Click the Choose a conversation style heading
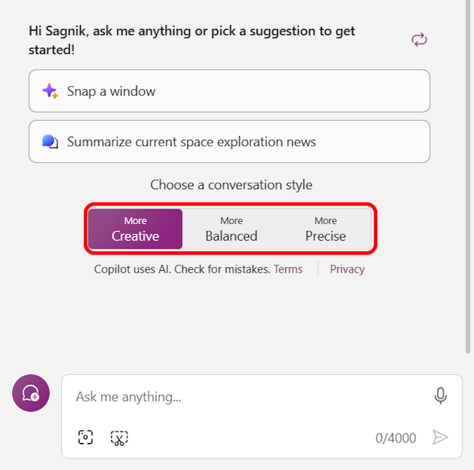 tap(231, 185)
